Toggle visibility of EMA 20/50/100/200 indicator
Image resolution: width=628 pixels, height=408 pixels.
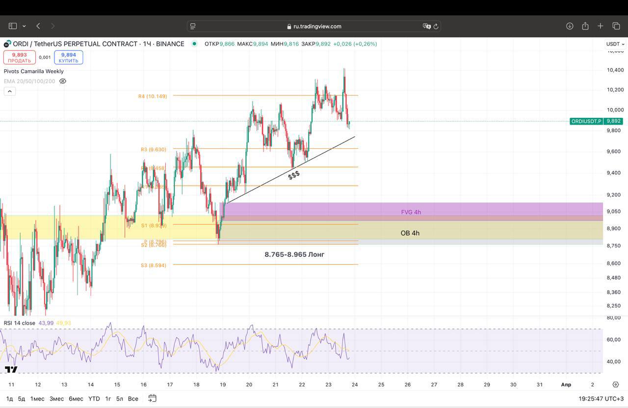pyautogui.click(x=63, y=81)
